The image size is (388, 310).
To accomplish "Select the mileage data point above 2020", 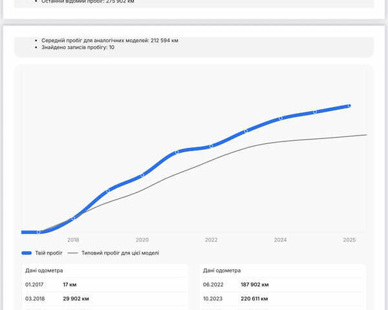I will 142,175.
